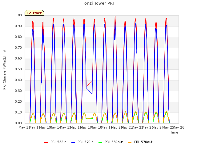Click the 0.50 y-axis tick value
Screen dimensions: 197x148
click(x=18, y=69)
